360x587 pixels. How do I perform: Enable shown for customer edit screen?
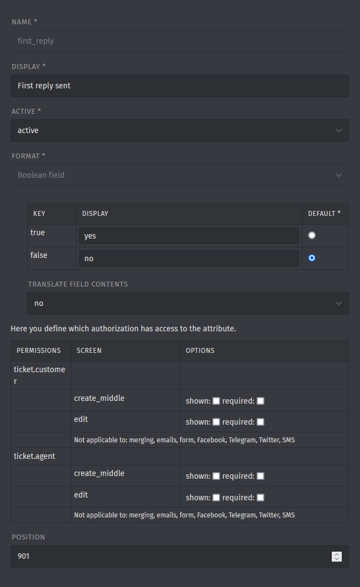coord(216,422)
